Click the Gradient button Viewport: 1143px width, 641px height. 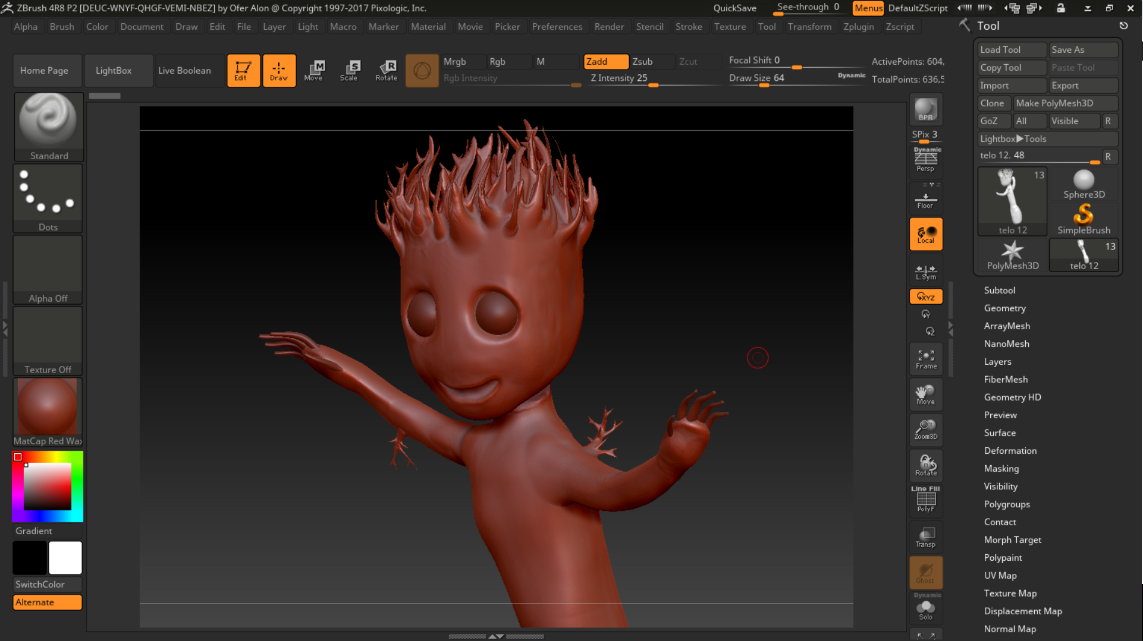click(48, 531)
